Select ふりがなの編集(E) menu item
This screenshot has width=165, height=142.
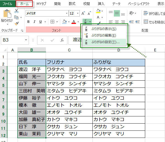point(105,35)
